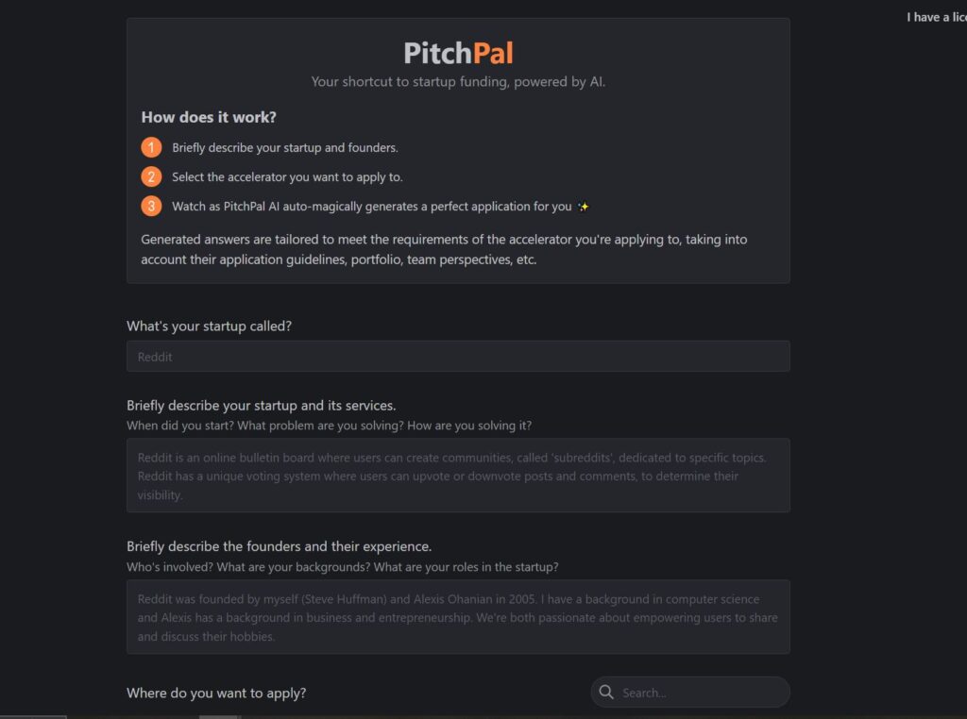
Task: Focus the startup name field showing Reddit
Action: [458, 357]
